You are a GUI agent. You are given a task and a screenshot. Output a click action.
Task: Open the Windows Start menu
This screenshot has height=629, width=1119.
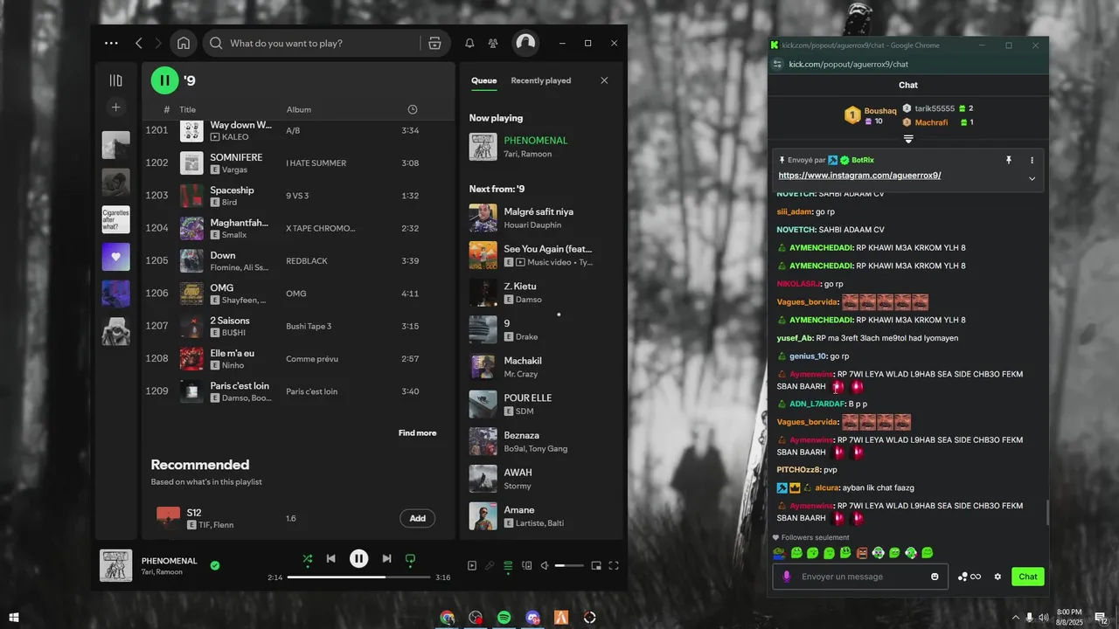pos(14,618)
